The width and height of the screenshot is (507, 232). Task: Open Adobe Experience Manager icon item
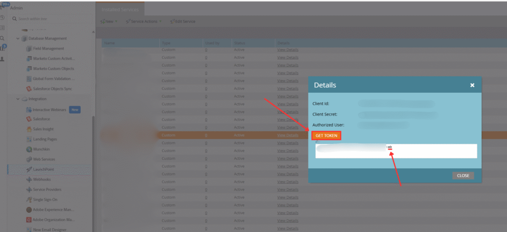point(29,209)
